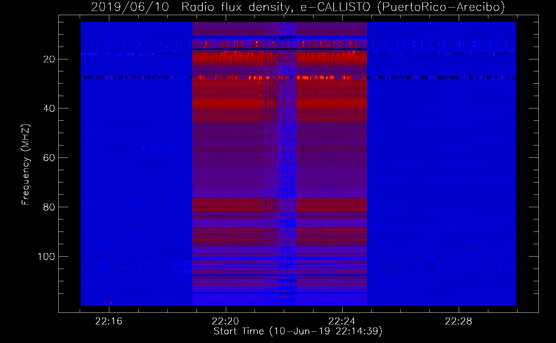Click the plot title "2019/06/10 Radio flux density, e-CALLISTO (PuertoRico-Arecibo)"

click(298, 7)
